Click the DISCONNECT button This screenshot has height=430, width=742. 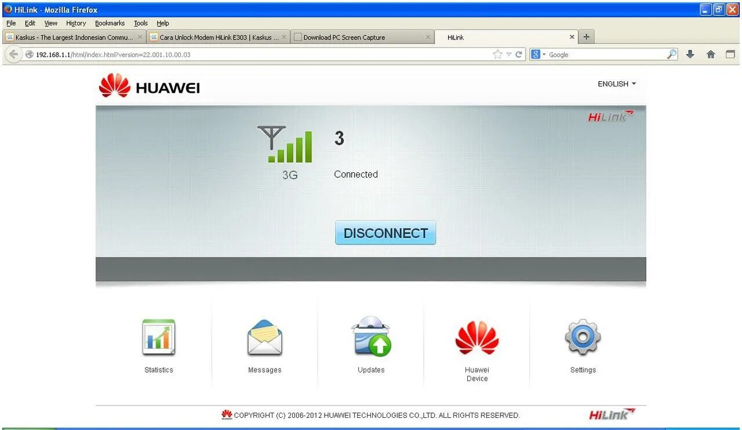click(x=385, y=233)
